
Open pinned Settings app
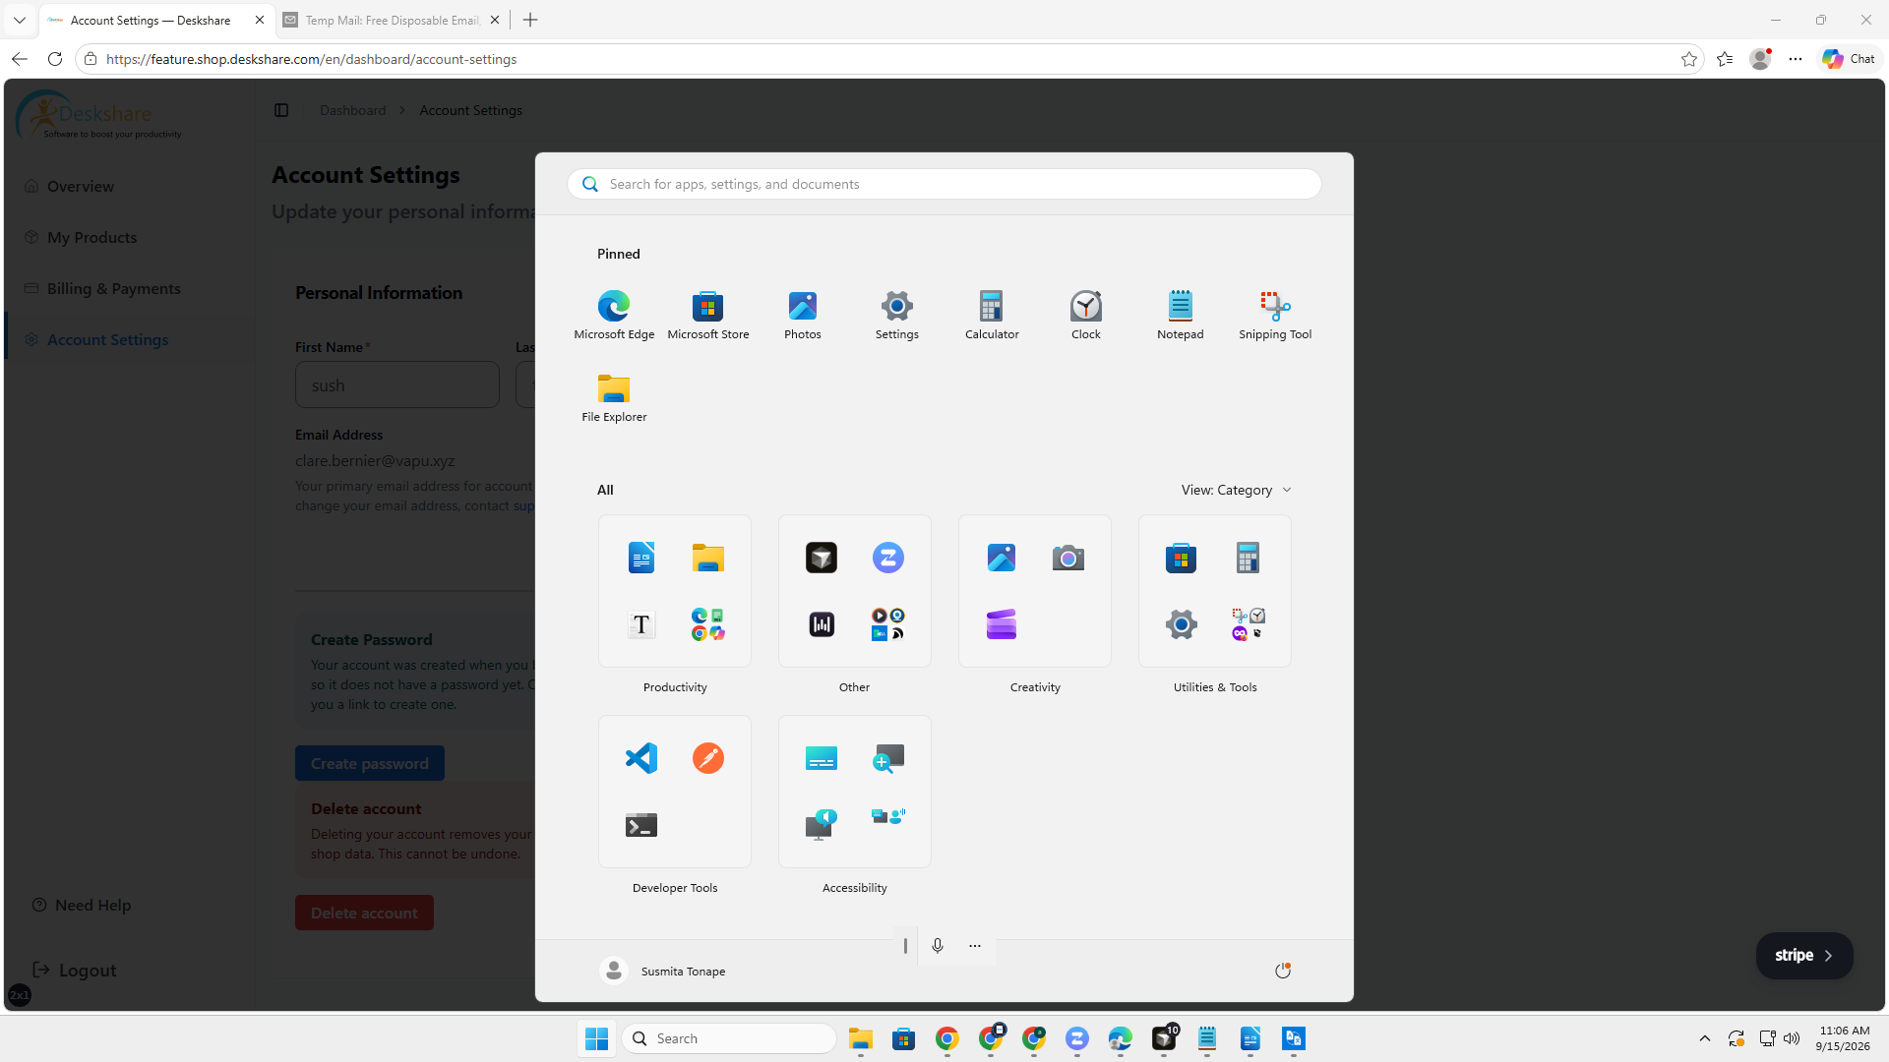(x=896, y=315)
